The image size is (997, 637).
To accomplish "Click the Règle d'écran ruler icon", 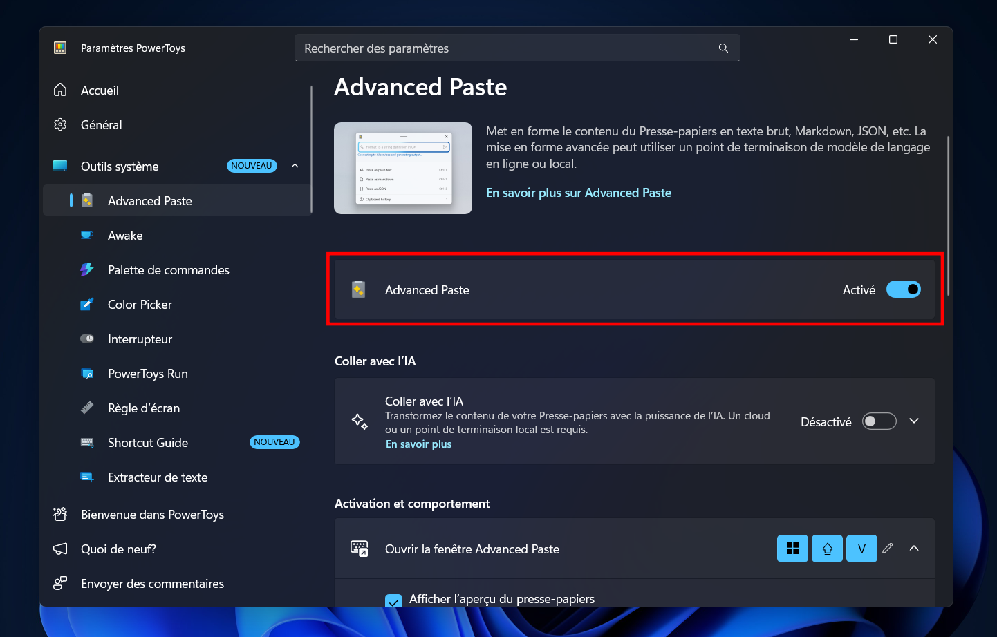I will pos(87,408).
